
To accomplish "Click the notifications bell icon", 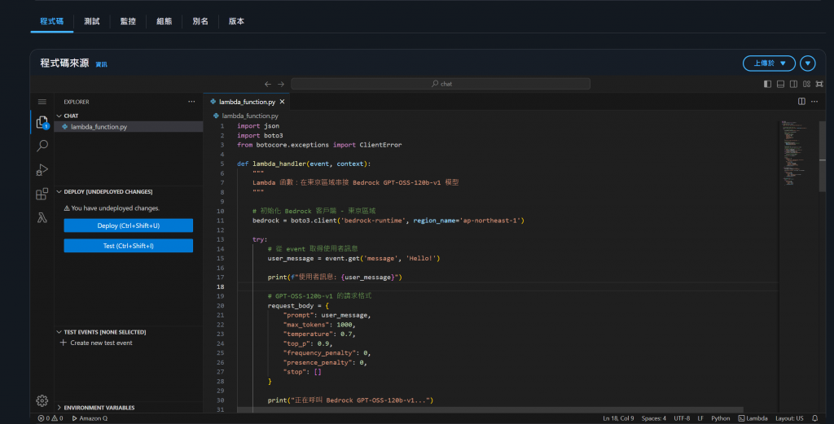I will pyautogui.click(x=814, y=418).
